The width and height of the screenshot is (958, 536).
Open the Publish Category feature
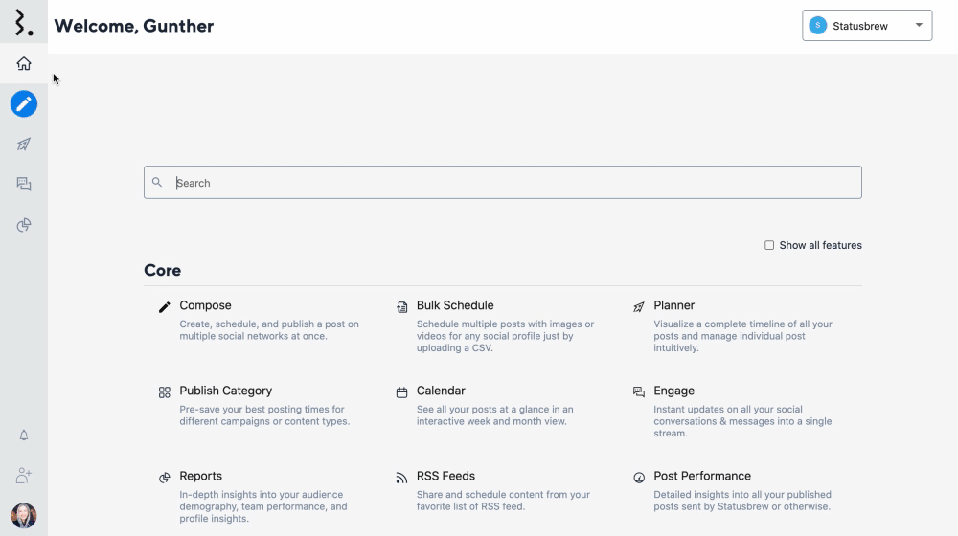(x=225, y=391)
